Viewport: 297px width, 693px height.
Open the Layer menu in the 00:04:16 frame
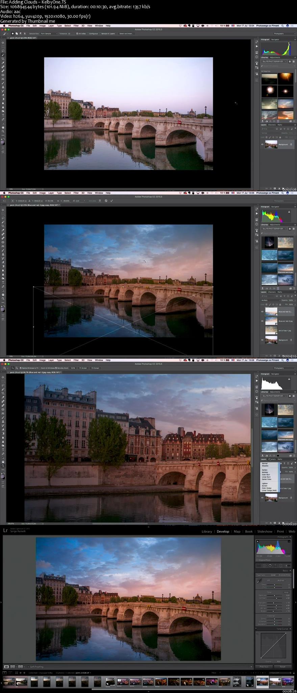51,193
